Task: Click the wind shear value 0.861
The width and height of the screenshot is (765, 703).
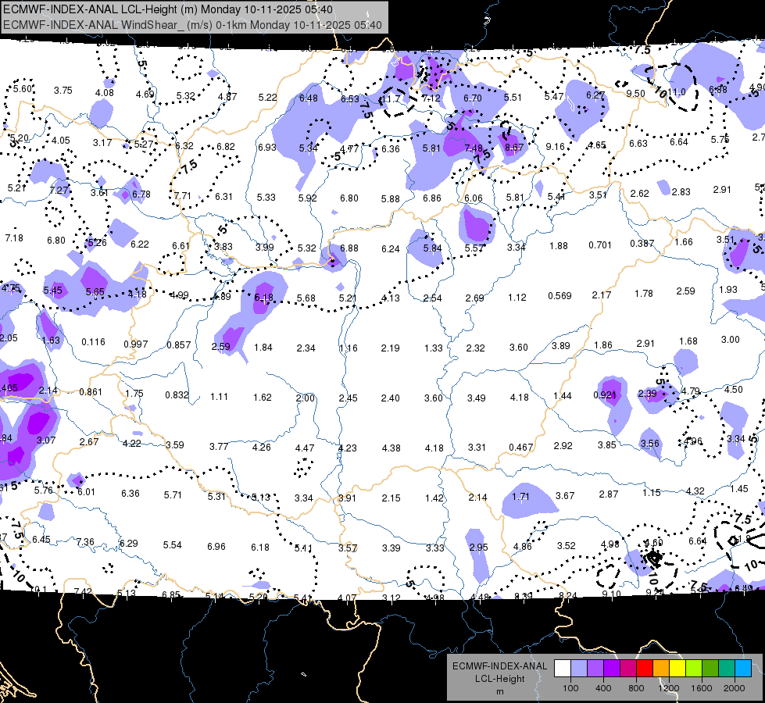Action: tap(91, 392)
